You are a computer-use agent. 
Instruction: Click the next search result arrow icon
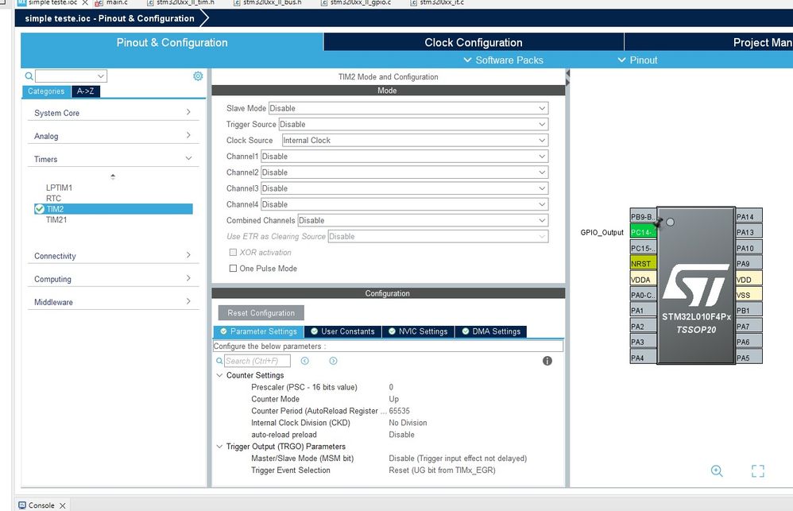[x=333, y=361]
